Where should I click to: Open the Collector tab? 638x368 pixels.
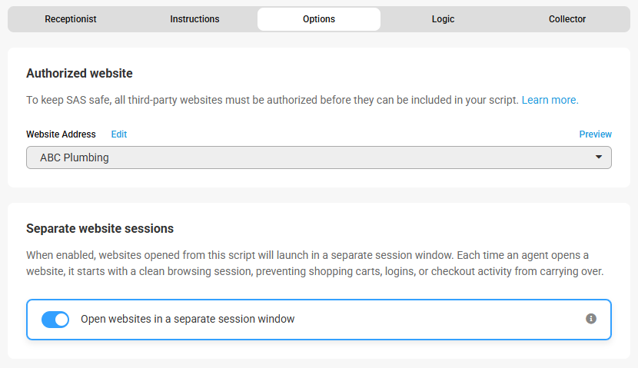tap(567, 19)
